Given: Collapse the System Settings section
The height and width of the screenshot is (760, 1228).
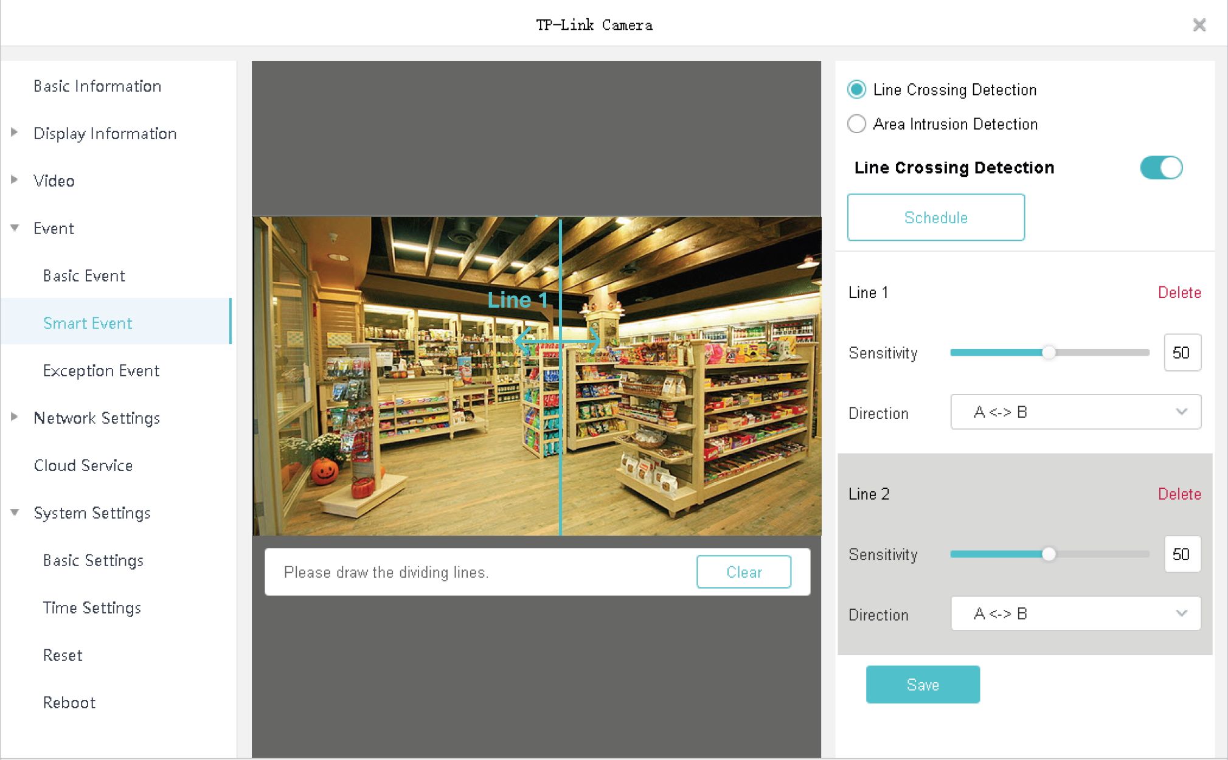Looking at the screenshot, I should (15, 513).
